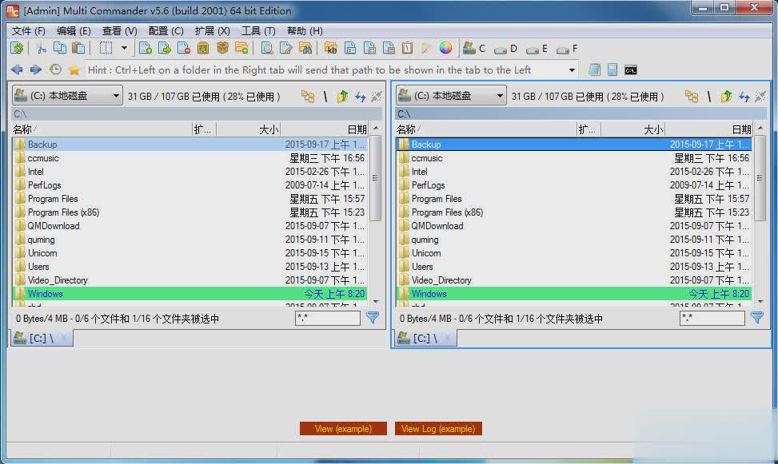Click the blue Back arrow
This screenshot has height=464, width=778.
(17, 70)
